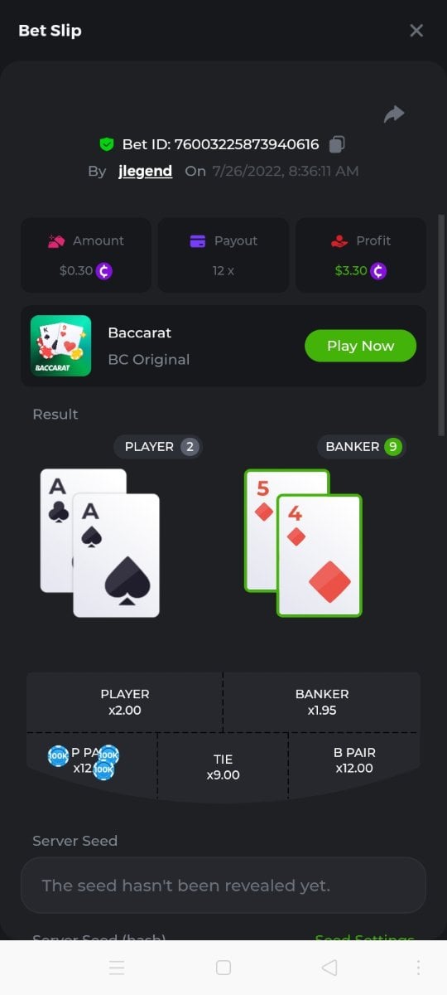Click the Play Now button
Screen dimensions: 447x995
[360, 346]
